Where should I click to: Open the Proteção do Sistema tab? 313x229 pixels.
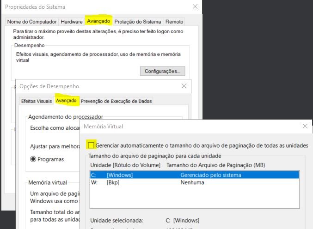137,22
